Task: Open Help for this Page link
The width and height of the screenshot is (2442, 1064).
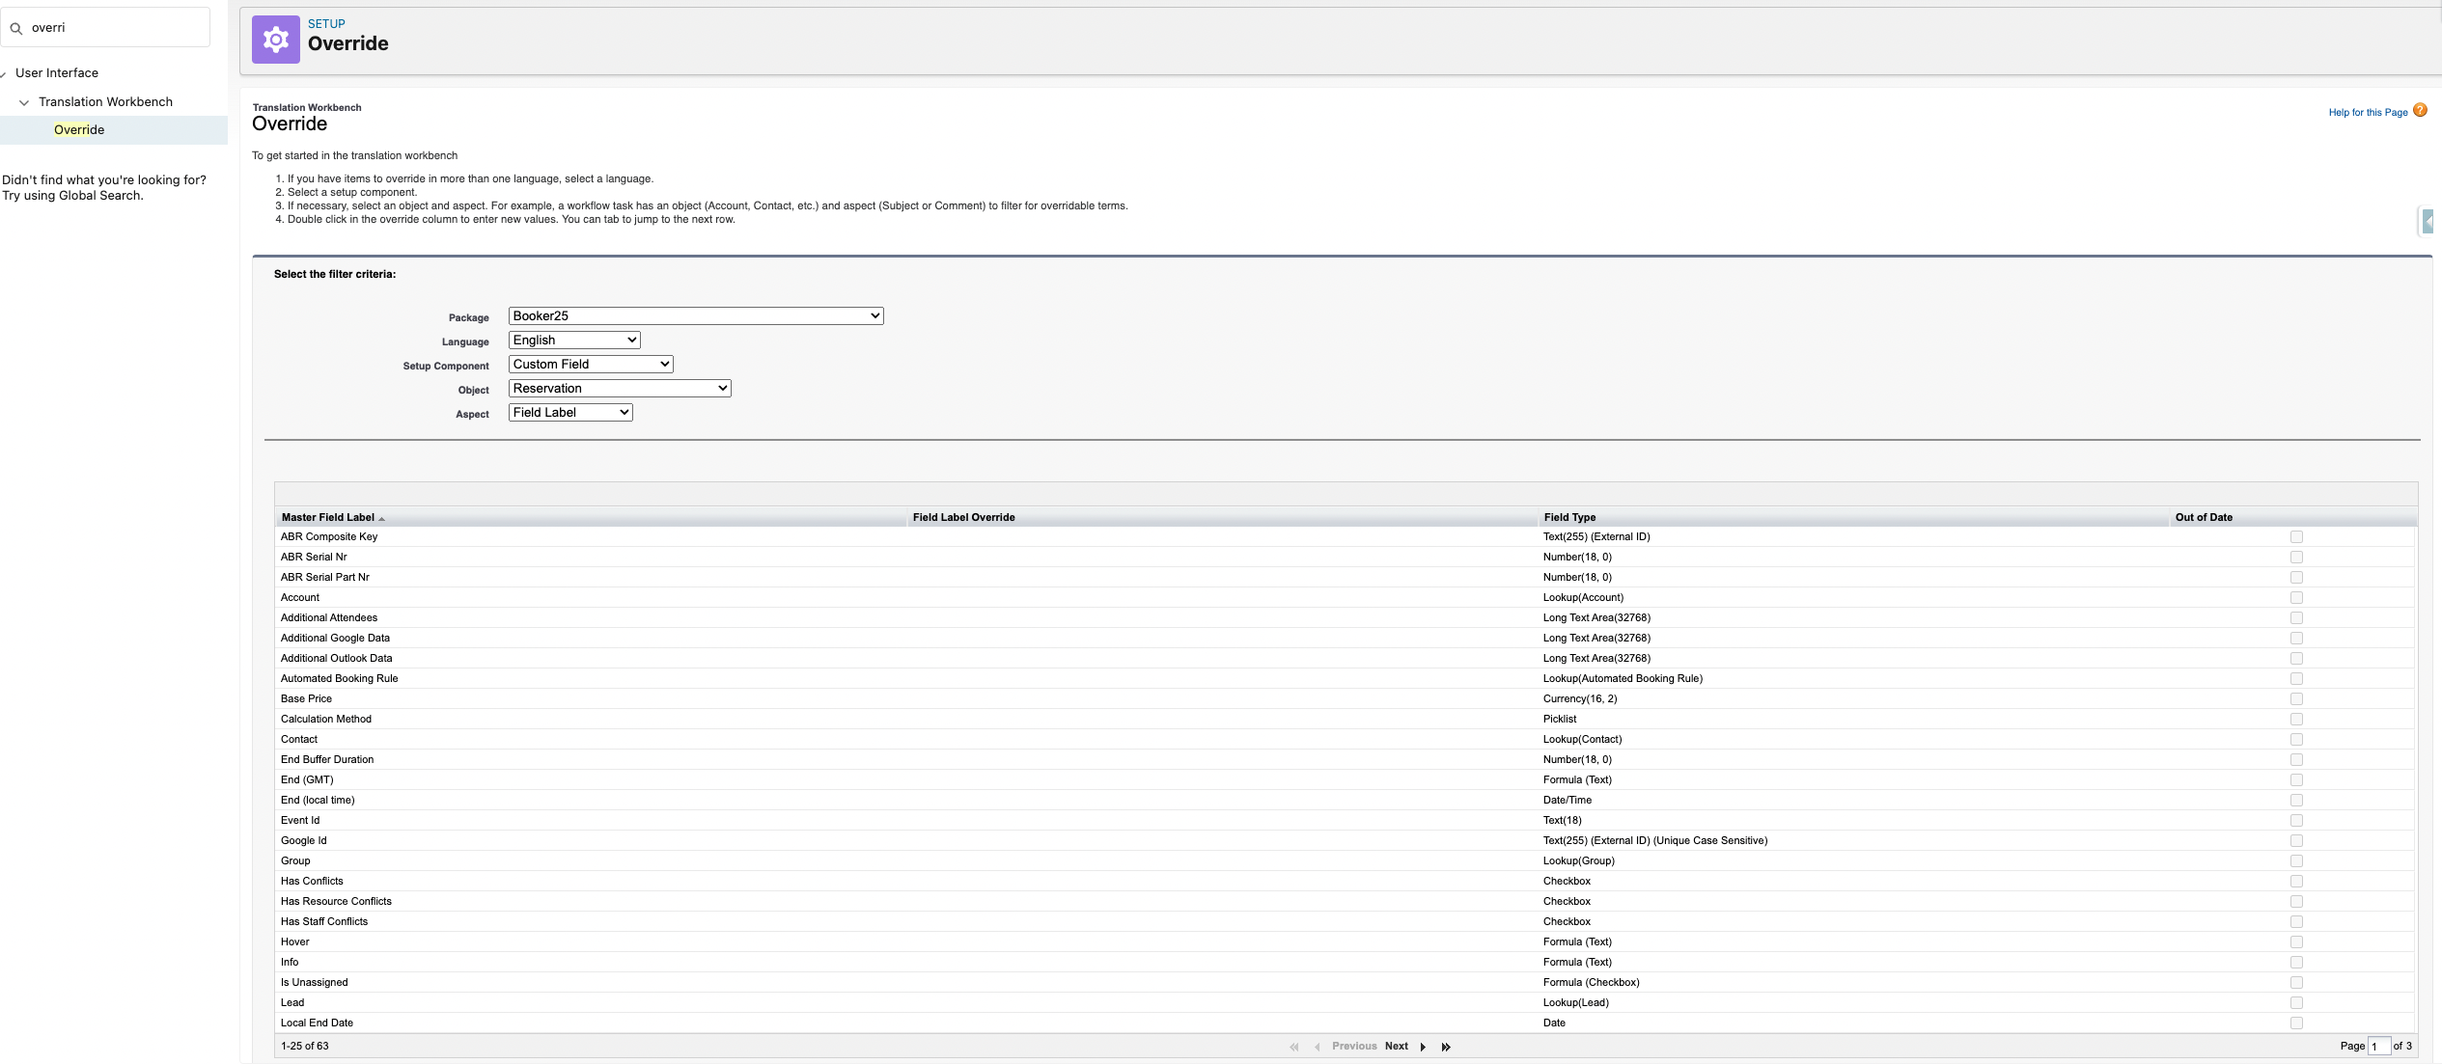Action: click(2367, 112)
